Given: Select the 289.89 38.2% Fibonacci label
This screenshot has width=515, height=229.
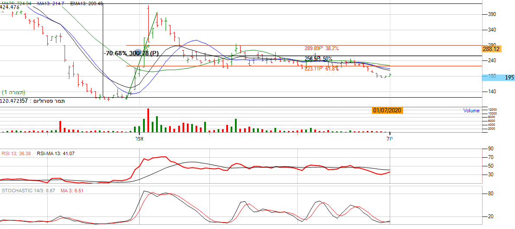Looking at the screenshot, I should coord(321,48).
